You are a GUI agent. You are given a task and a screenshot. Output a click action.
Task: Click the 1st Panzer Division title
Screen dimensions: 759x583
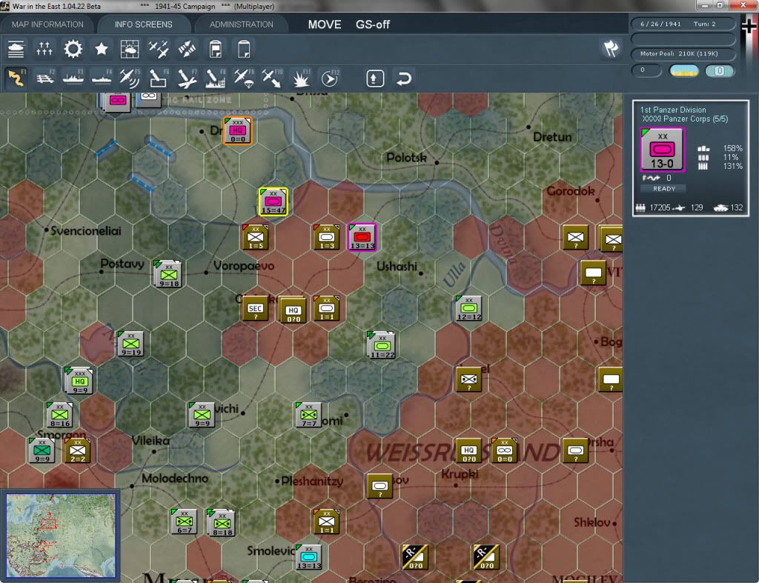click(x=673, y=110)
